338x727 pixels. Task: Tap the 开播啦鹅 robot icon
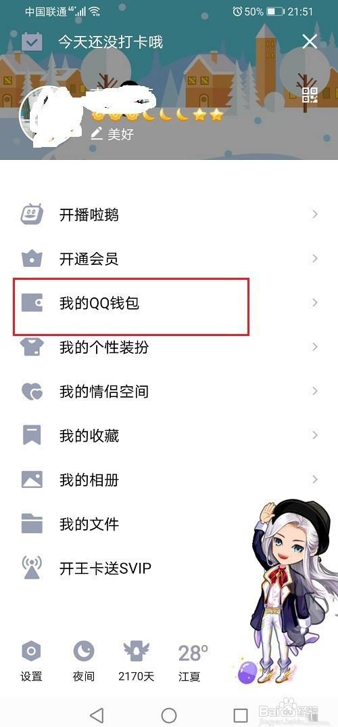(x=32, y=214)
